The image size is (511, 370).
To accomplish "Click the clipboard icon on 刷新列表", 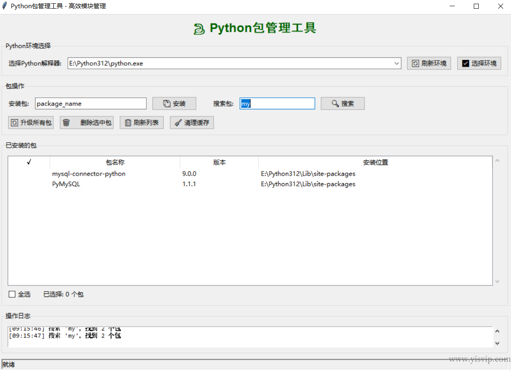I will [x=127, y=123].
